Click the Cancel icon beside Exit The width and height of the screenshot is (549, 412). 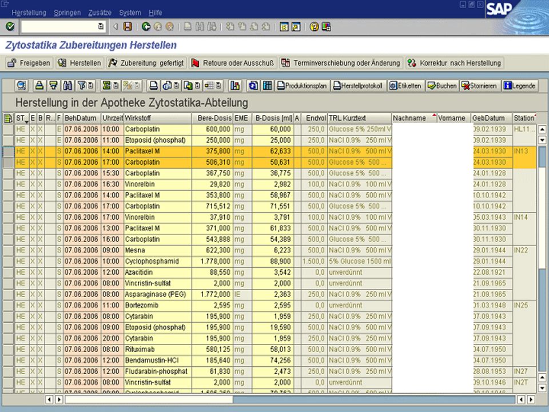[x=170, y=27]
